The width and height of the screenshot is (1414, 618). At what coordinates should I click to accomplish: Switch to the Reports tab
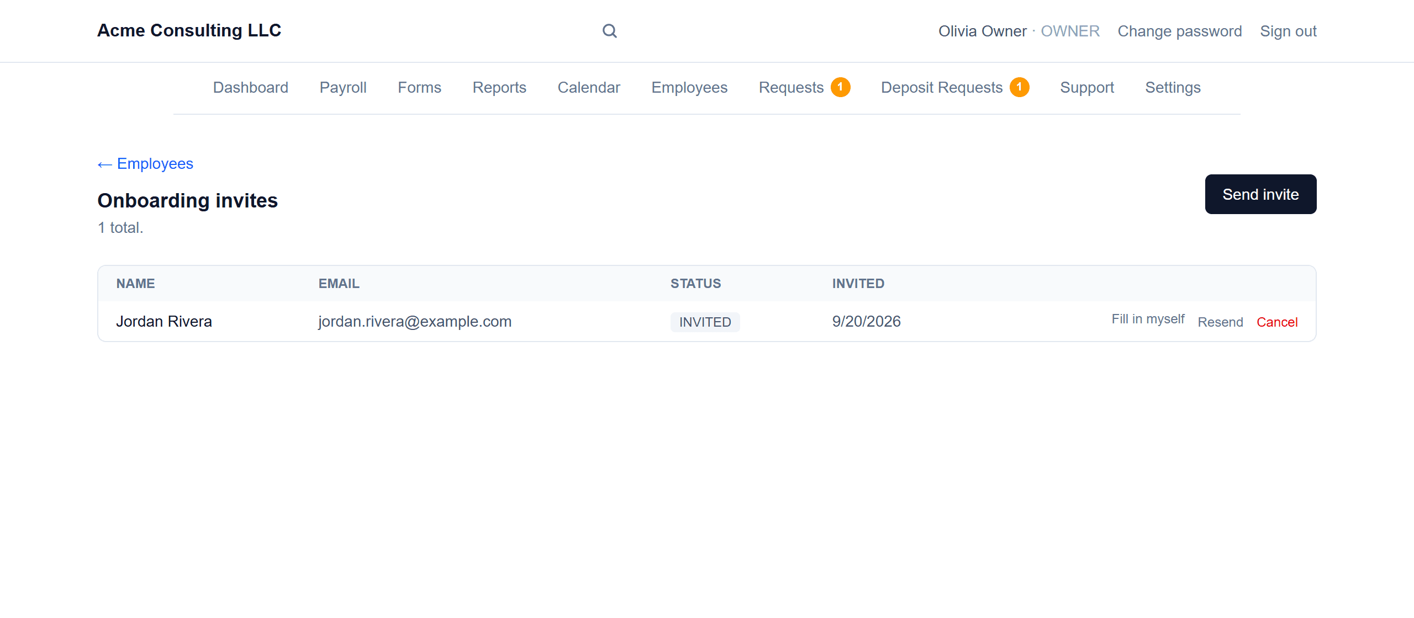pos(499,87)
